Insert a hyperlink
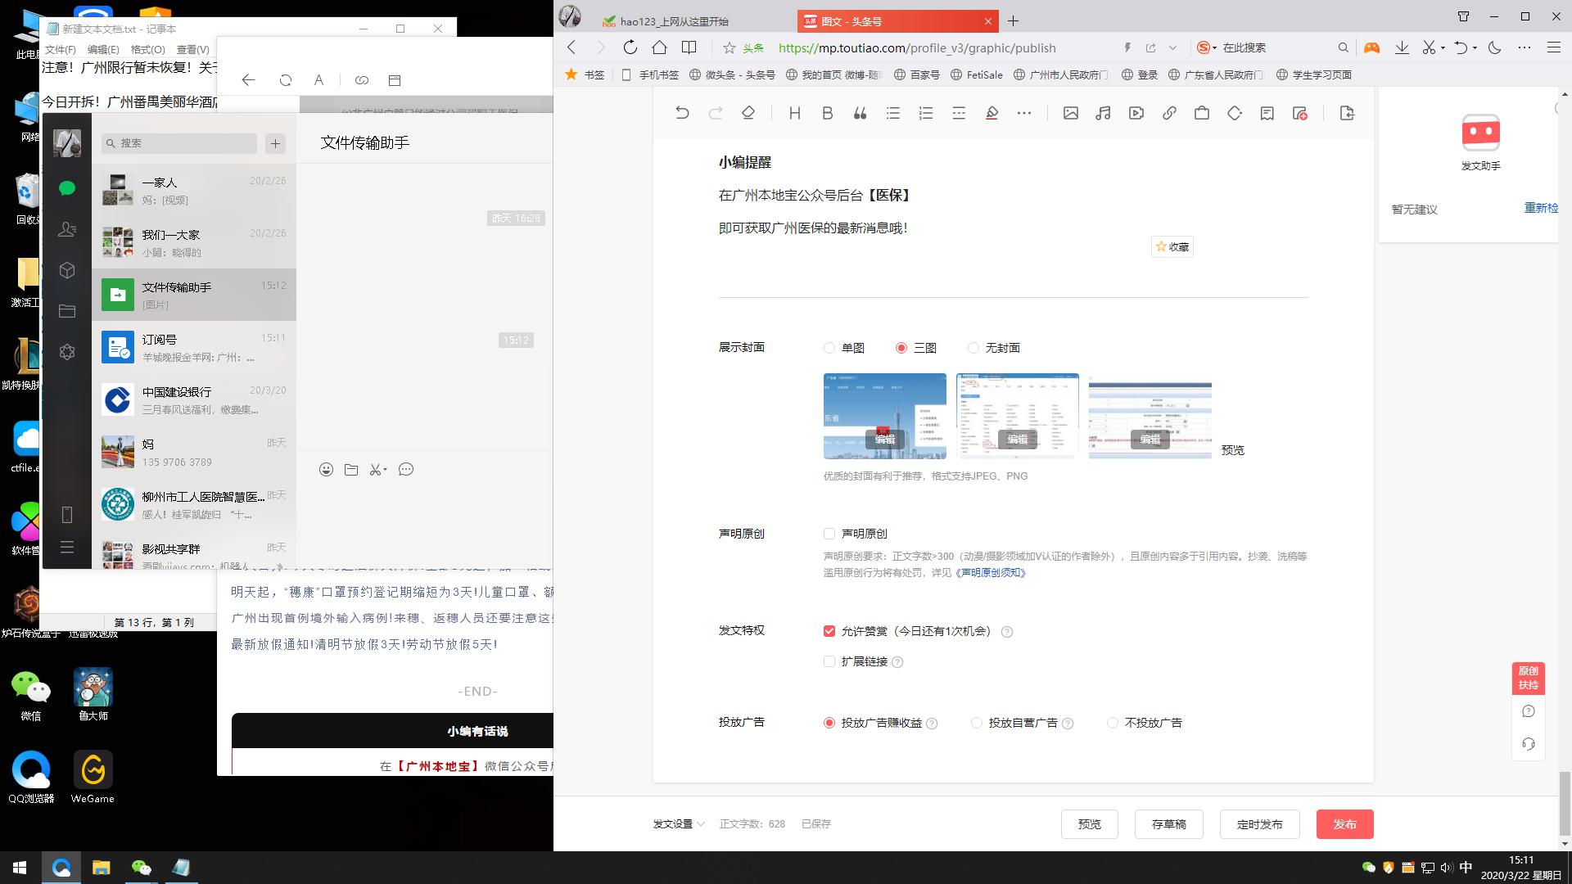Image resolution: width=1572 pixels, height=884 pixels. [x=1168, y=113]
